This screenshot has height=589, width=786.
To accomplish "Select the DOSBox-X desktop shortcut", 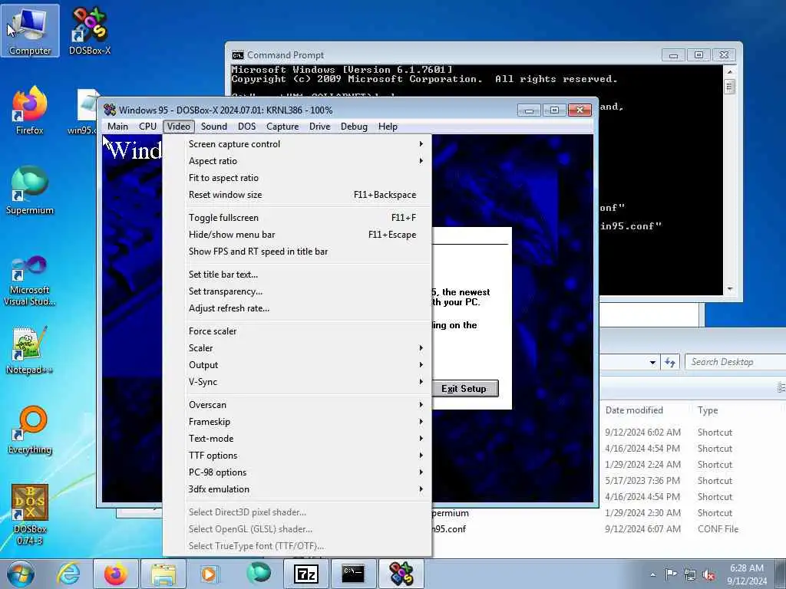I will pos(89,31).
